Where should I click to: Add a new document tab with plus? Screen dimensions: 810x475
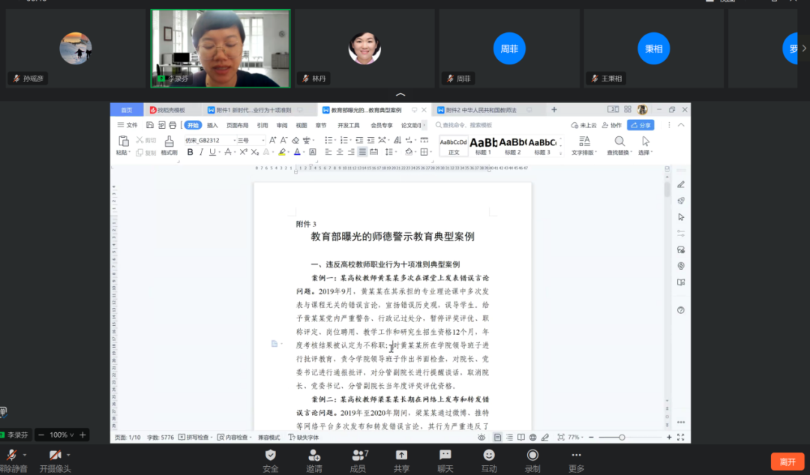(x=553, y=110)
